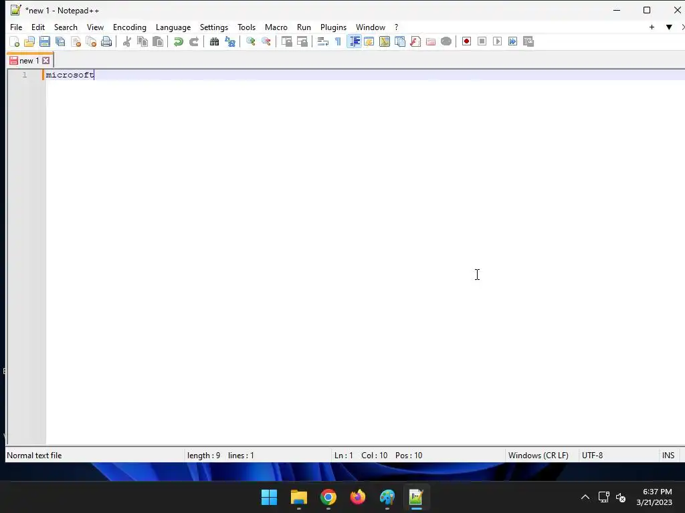Open the Run menu
The height and width of the screenshot is (513, 685).
304,27
